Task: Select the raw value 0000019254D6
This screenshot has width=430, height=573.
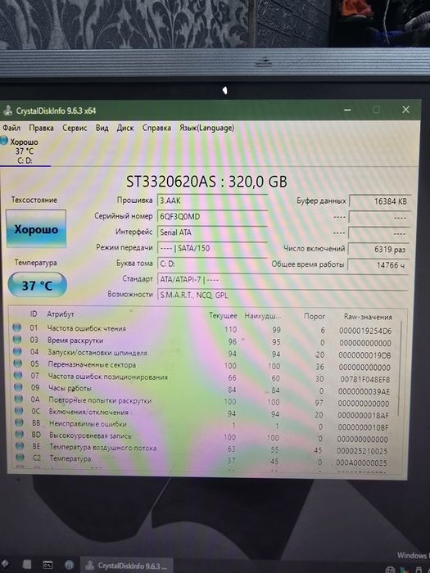Action: point(365,331)
